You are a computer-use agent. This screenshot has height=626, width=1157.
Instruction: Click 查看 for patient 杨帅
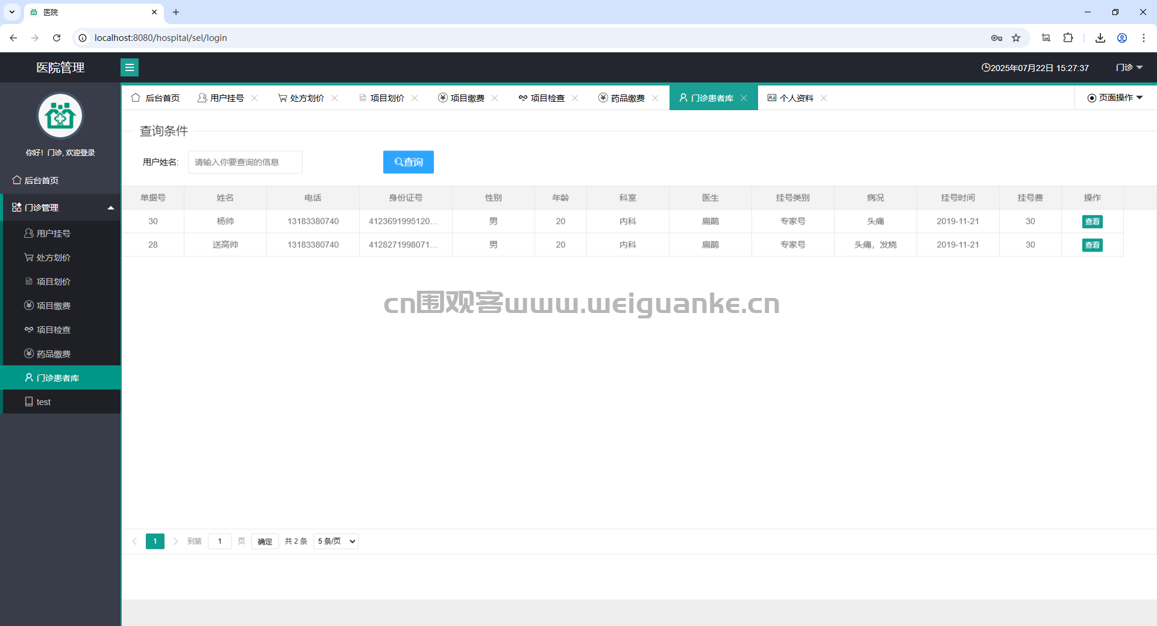pyautogui.click(x=1093, y=222)
